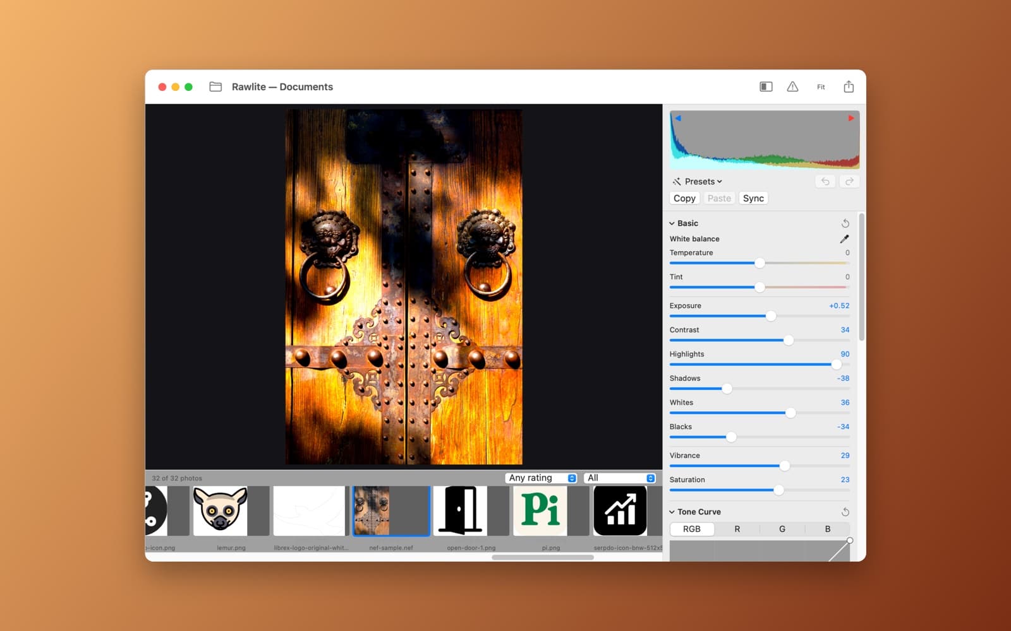1011x631 pixels.
Task: Select the serpdo-icon chart thumbnail
Action: 627,511
